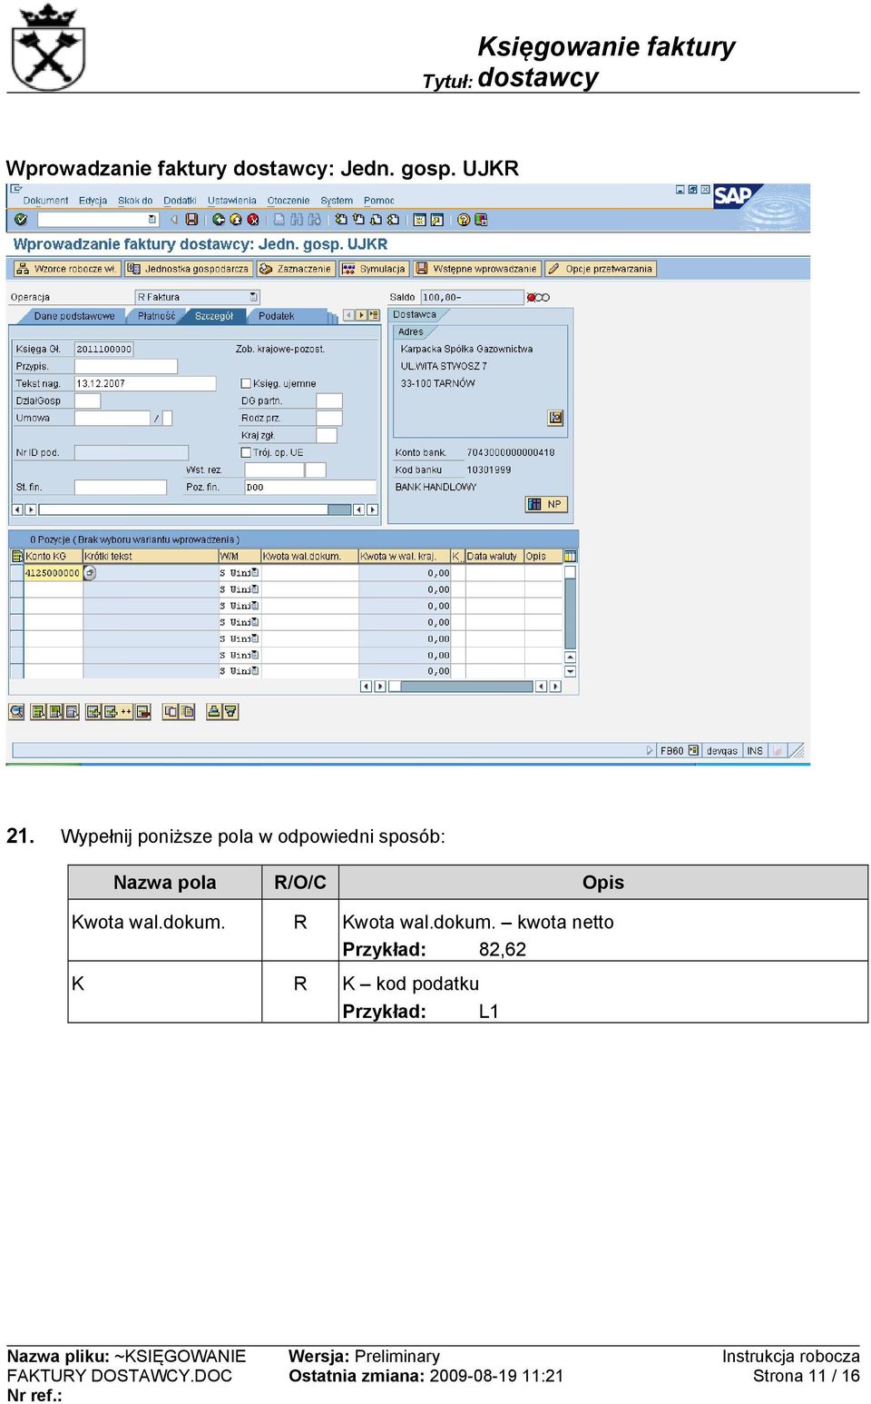This screenshot has height=1404, width=871.
Task: Open the Edycja menu
Action: click(93, 201)
